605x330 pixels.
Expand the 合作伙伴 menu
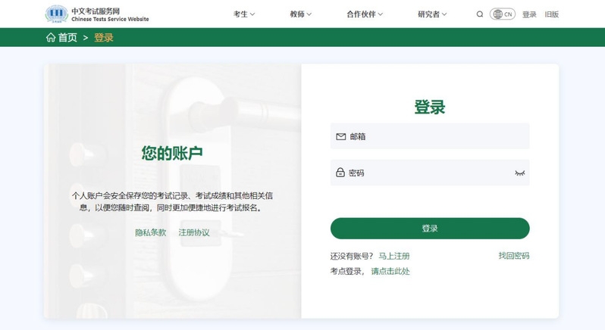pos(365,14)
